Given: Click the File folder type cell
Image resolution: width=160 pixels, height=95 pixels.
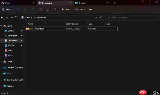Looking at the screenshot, I should click(92, 29).
